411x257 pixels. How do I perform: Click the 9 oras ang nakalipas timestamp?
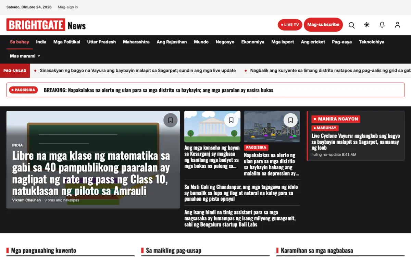coord(62,200)
